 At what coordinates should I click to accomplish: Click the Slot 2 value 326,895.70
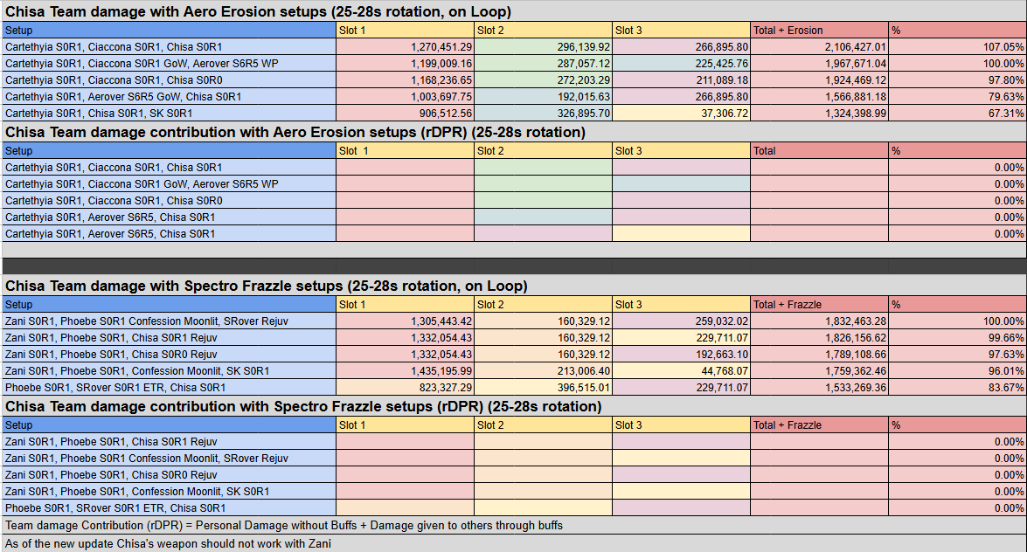542,114
